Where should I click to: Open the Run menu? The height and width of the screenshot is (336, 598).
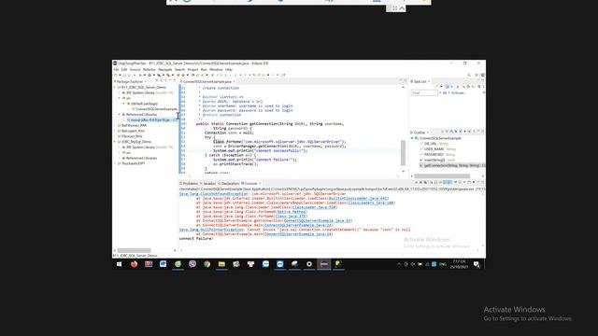tap(204, 70)
